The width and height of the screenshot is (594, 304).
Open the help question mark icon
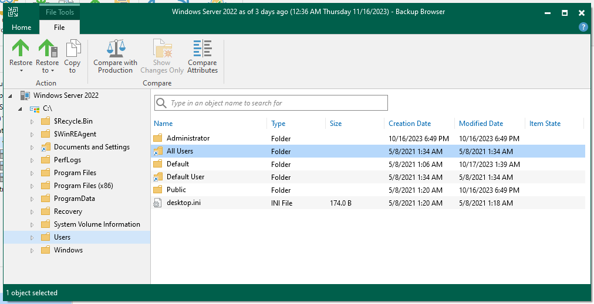click(583, 27)
